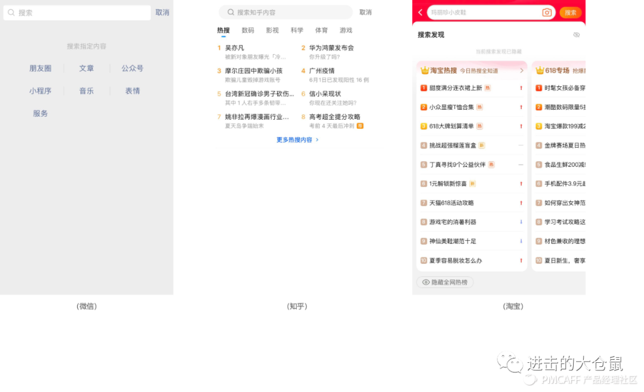Pick 音乐 search category
The width and height of the screenshot is (644, 392).
(86, 91)
